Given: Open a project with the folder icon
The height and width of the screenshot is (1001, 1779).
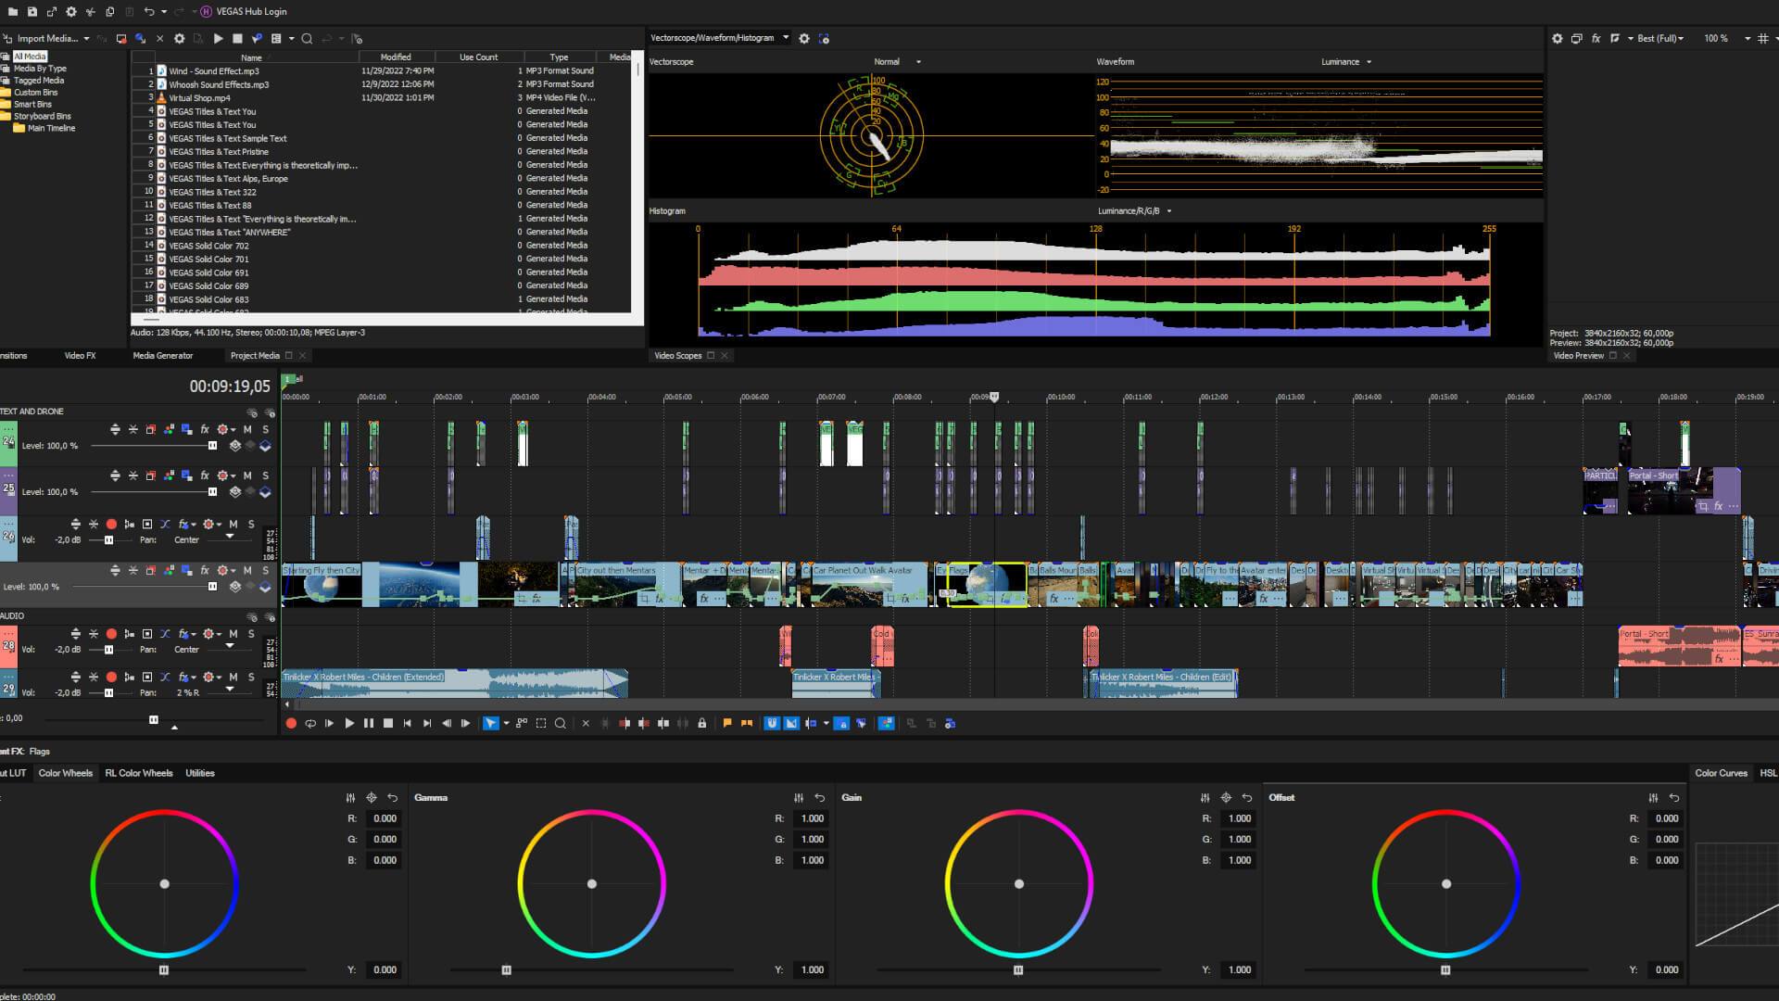Looking at the screenshot, I should 13,12.
